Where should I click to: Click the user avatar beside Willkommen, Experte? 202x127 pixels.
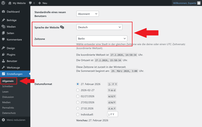click(199, 3)
